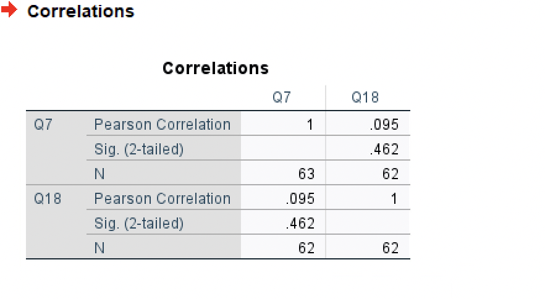
Task: Click Pearson Correlation label in Q7 row
Action: click(163, 124)
